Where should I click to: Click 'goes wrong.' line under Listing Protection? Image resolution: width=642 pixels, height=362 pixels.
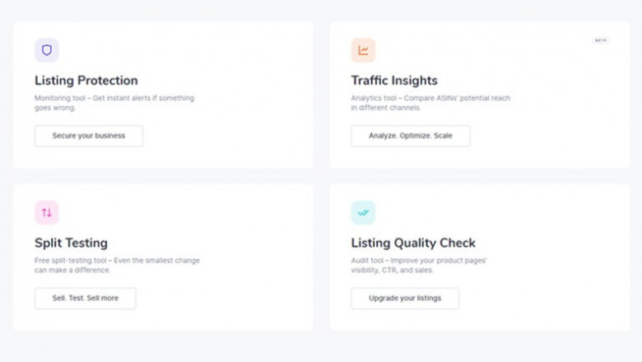point(53,107)
